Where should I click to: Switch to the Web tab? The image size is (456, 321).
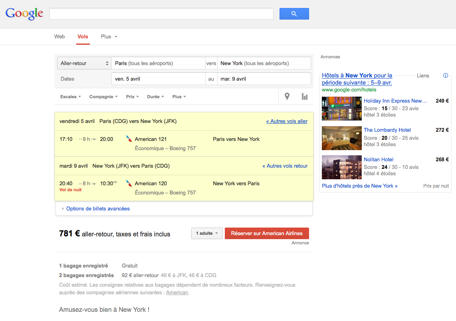[x=59, y=37]
